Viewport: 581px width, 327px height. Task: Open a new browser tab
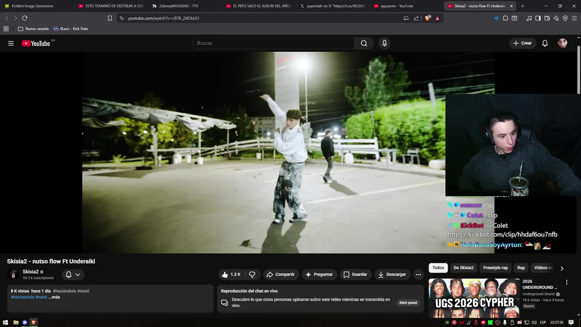[x=522, y=6]
